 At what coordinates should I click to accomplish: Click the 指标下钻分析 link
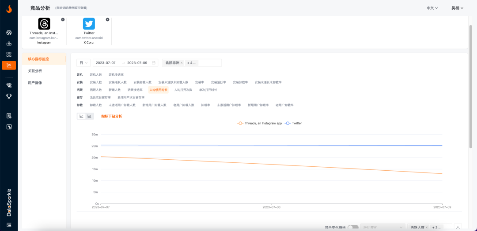click(111, 116)
